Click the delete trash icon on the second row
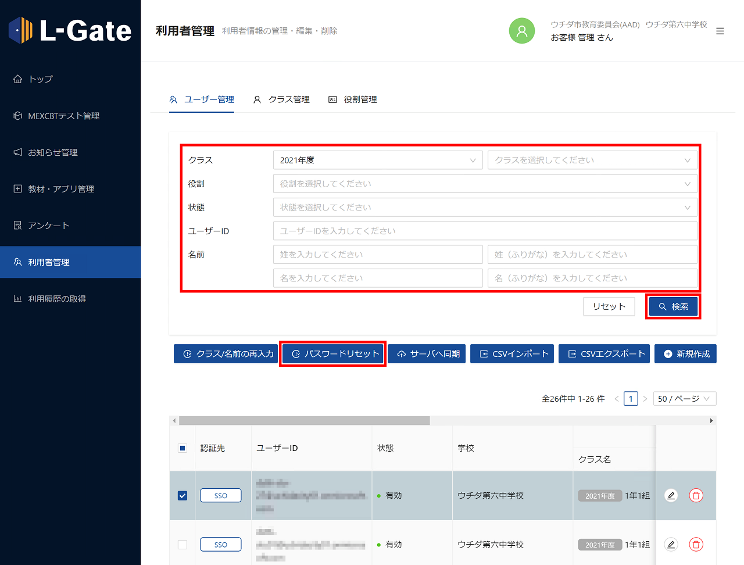Image resolution: width=744 pixels, height=565 pixels. (x=696, y=544)
